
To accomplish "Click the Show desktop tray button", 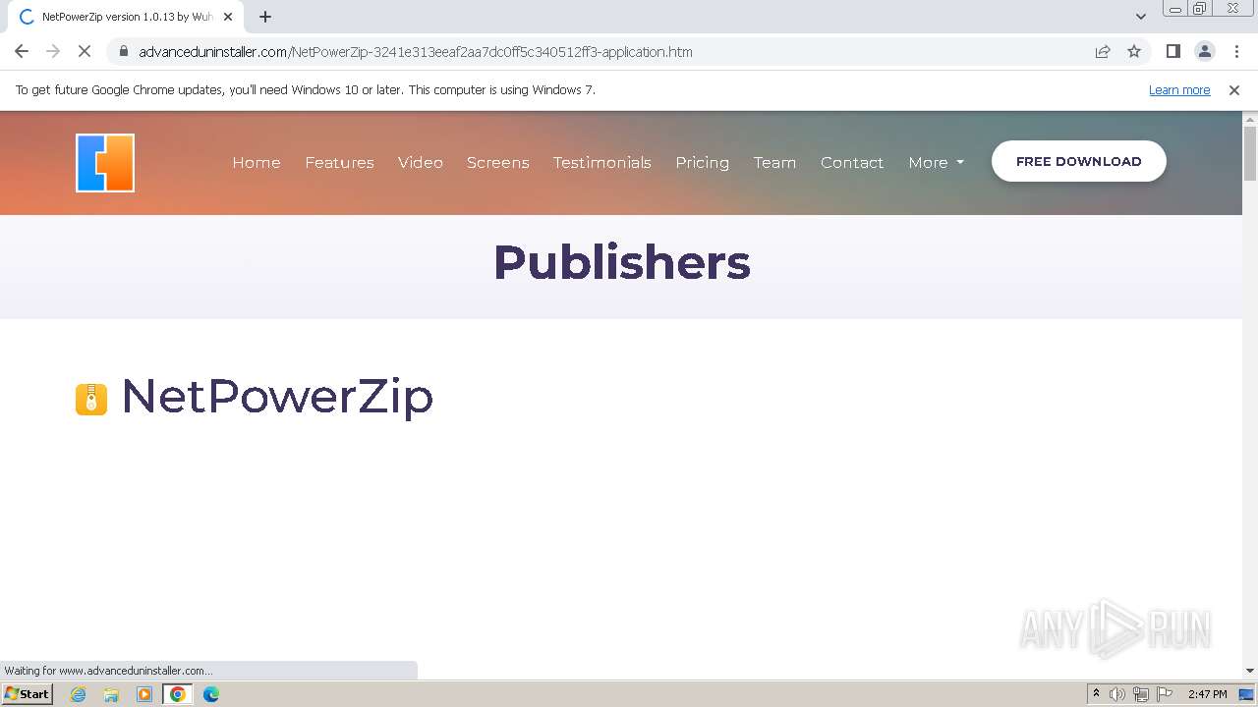I will click(1247, 694).
